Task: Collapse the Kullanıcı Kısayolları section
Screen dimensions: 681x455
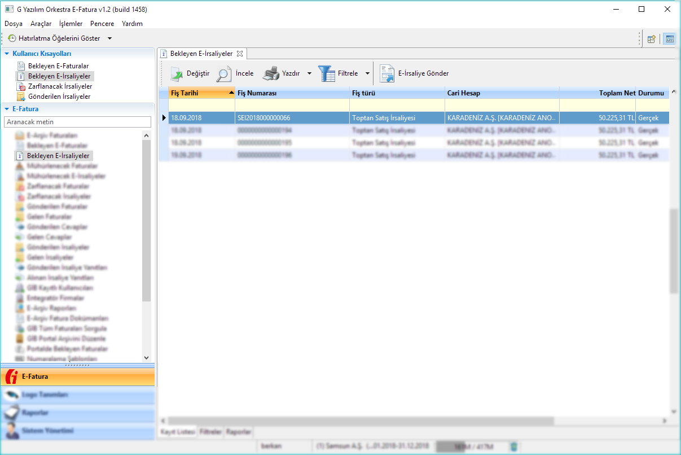Action: 7,54
